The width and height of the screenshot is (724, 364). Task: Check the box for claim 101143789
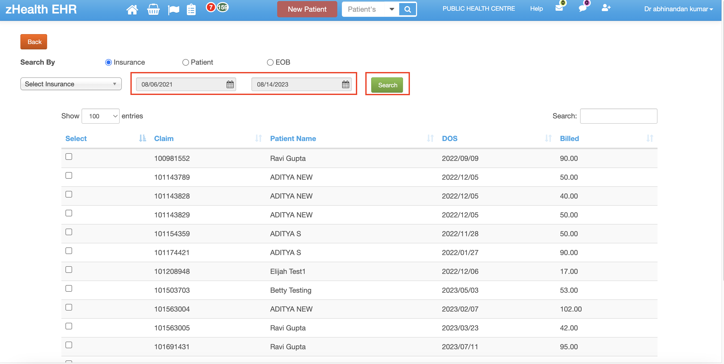tap(69, 175)
